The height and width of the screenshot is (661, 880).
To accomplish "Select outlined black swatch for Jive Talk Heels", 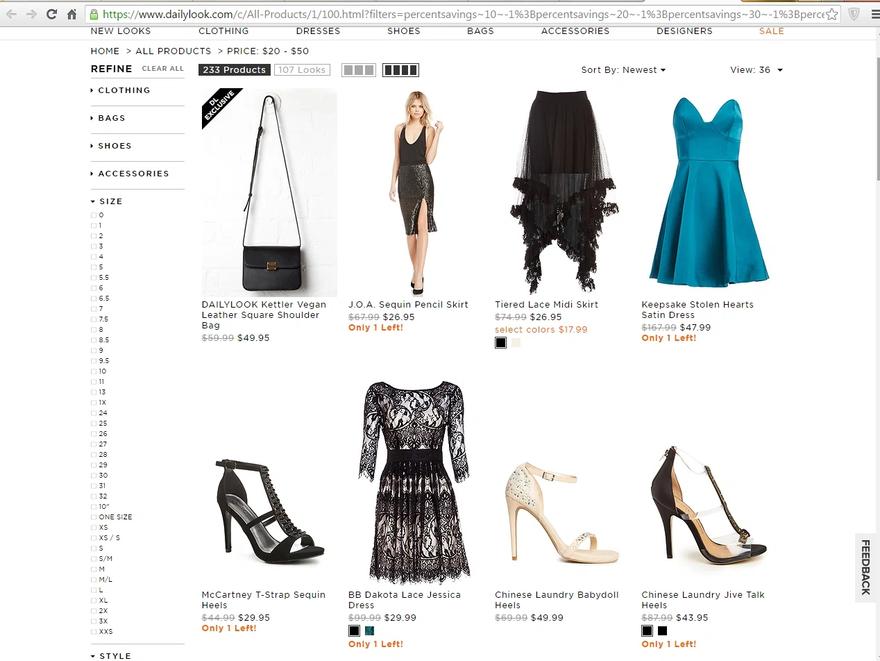I will (647, 631).
